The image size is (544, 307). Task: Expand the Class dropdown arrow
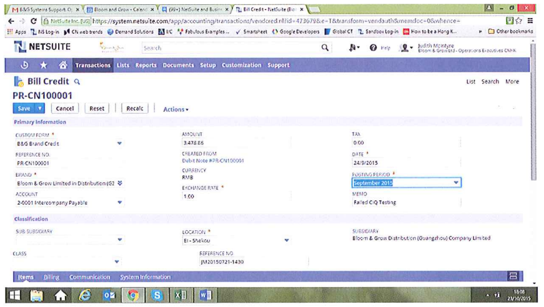[x=117, y=261]
